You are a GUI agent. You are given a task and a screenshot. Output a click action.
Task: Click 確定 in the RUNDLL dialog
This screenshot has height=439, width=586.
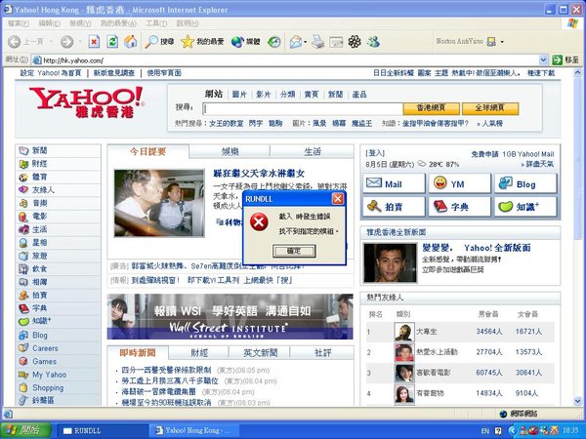294,251
